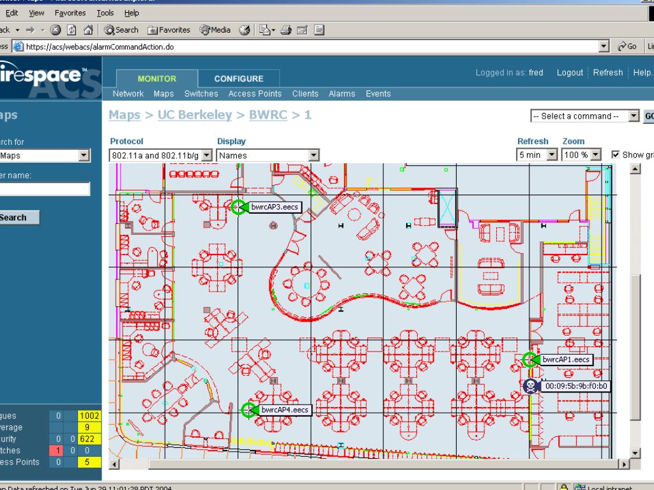
Task: Click the map scroll up arrow
Action: (x=635, y=168)
